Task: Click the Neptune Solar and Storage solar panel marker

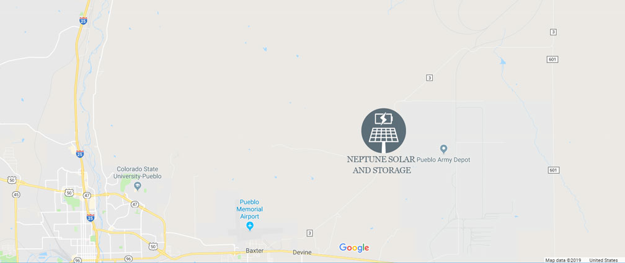Action: (x=383, y=131)
